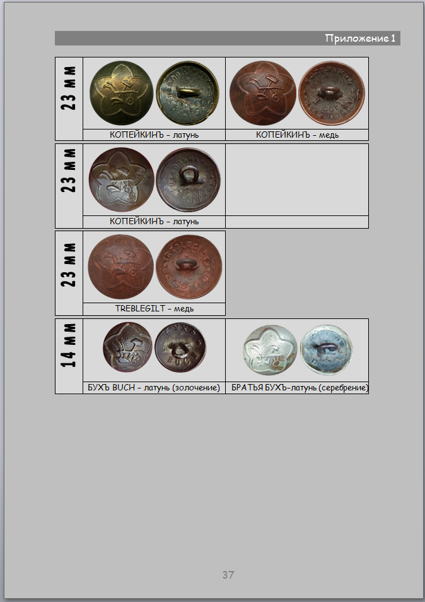Select the TREBLEGILT copper button front image
Image resolution: width=425 pixels, height=602 pixels.
[120, 267]
